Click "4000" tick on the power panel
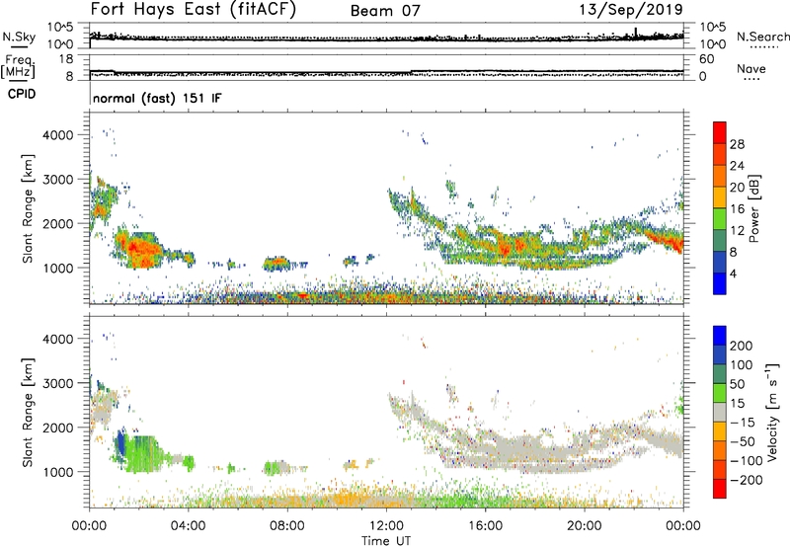 [58, 135]
